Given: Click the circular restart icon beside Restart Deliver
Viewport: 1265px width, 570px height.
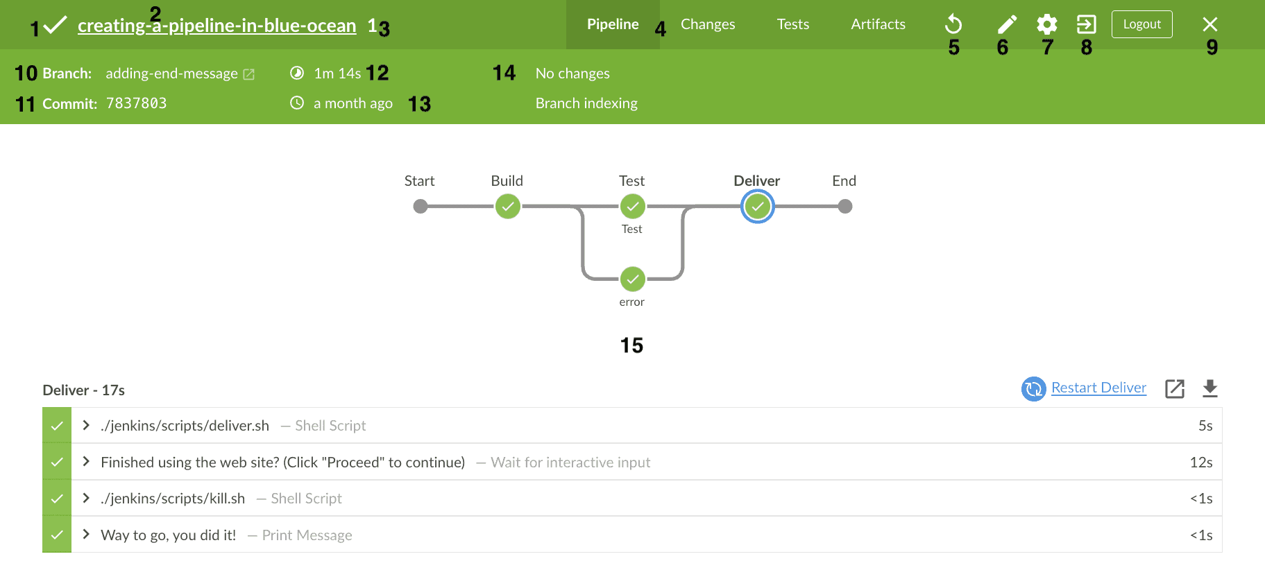Looking at the screenshot, I should (x=1033, y=389).
